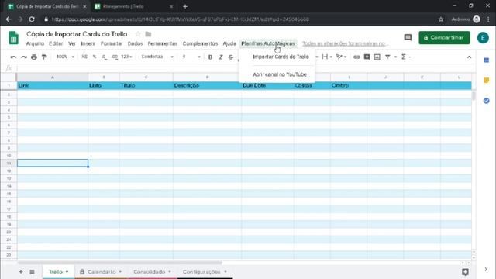Increase decimal places
The height and width of the screenshot is (279, 496).
[x=115, y=57]
